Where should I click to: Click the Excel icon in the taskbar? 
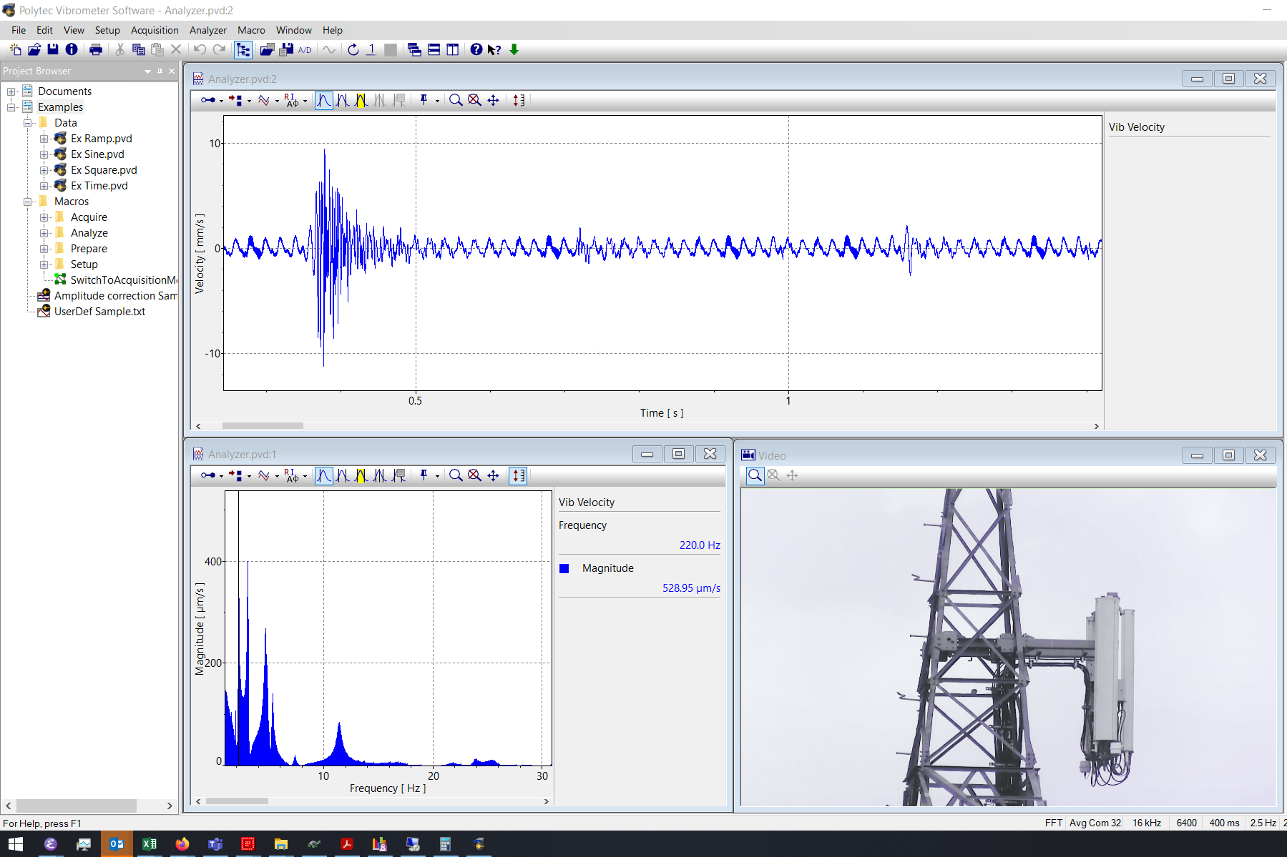click(x=150, y=844)
